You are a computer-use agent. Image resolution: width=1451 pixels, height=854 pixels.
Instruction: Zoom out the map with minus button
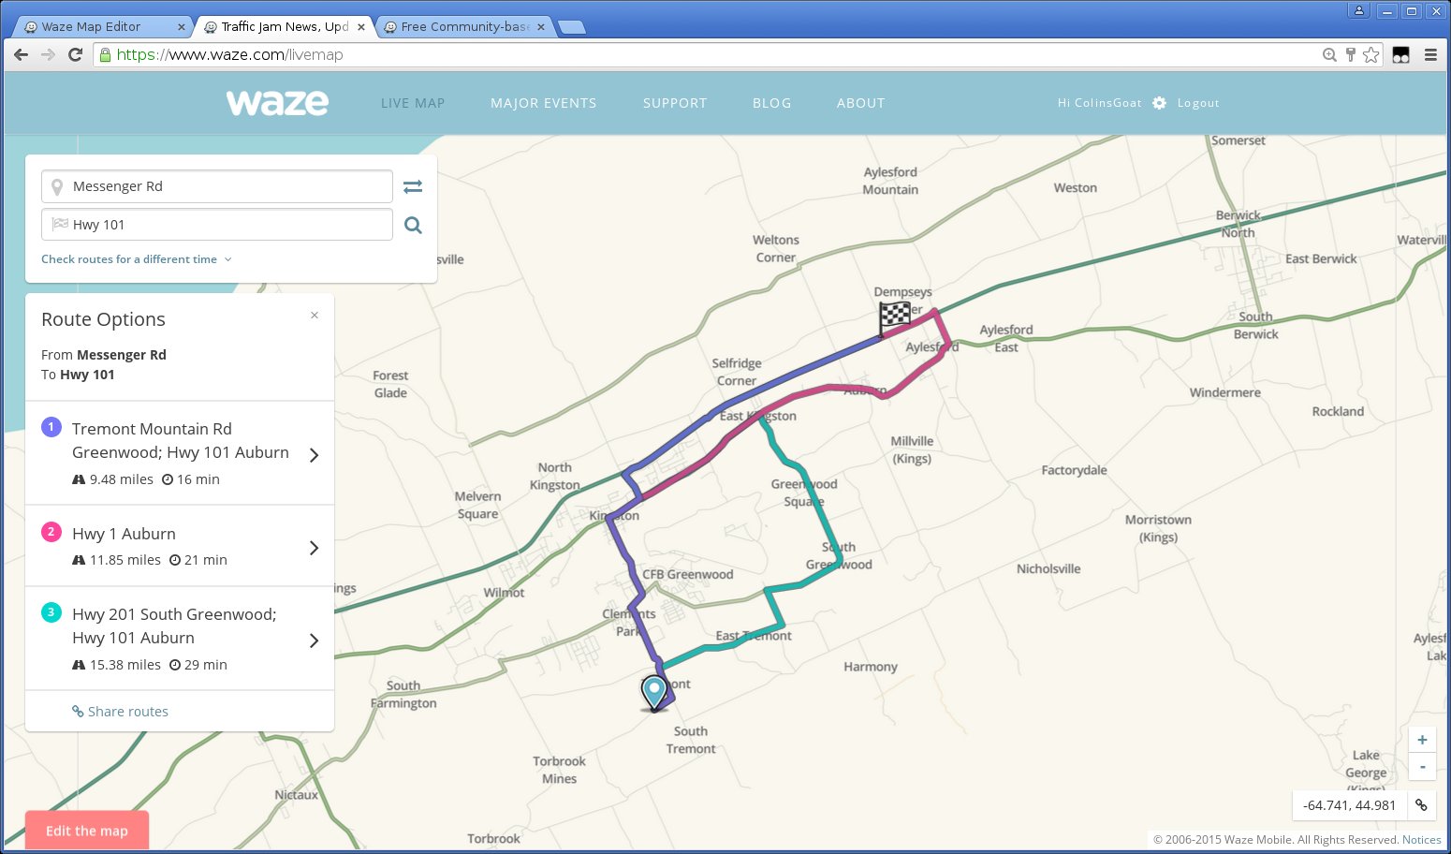click(x=1422, y=767)
